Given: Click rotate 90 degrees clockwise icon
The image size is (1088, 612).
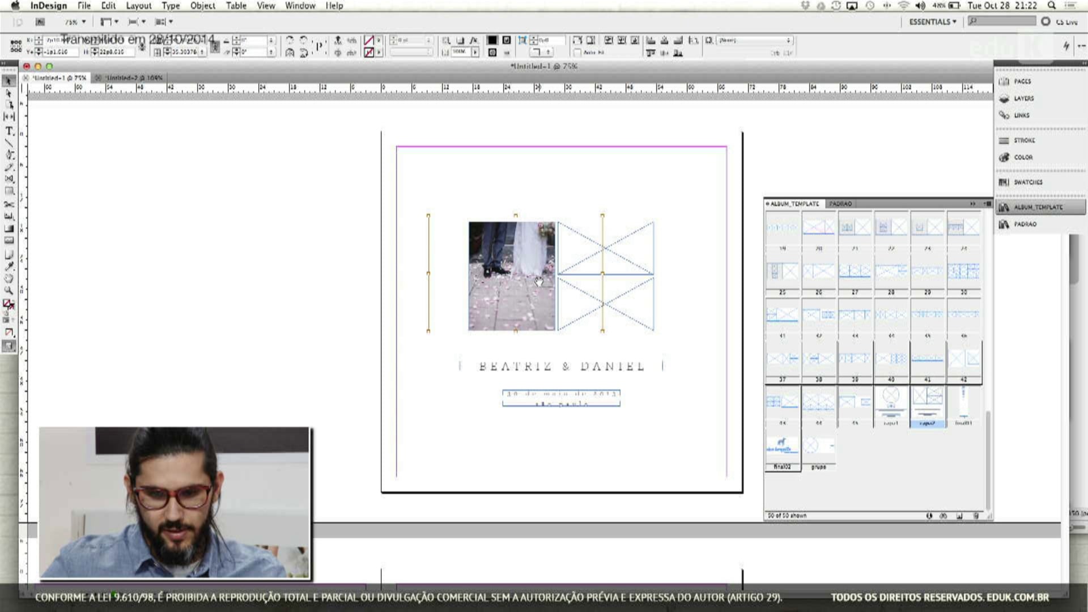Looking at the screenshot, I should pos(289,40).
